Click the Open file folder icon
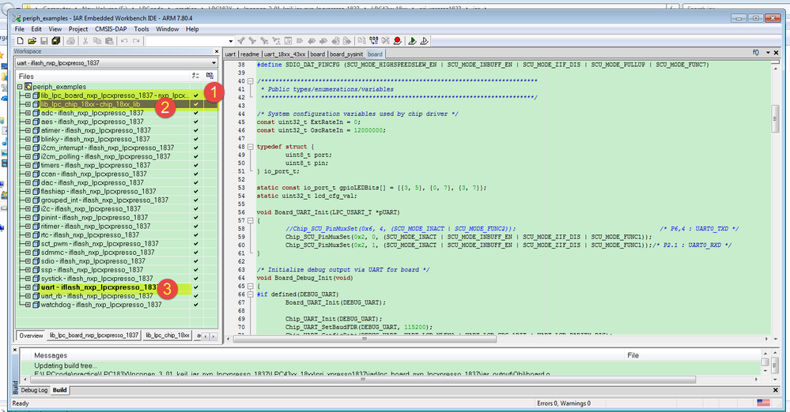Viewport: 790px width, 412px height. (x=32, y=41)
